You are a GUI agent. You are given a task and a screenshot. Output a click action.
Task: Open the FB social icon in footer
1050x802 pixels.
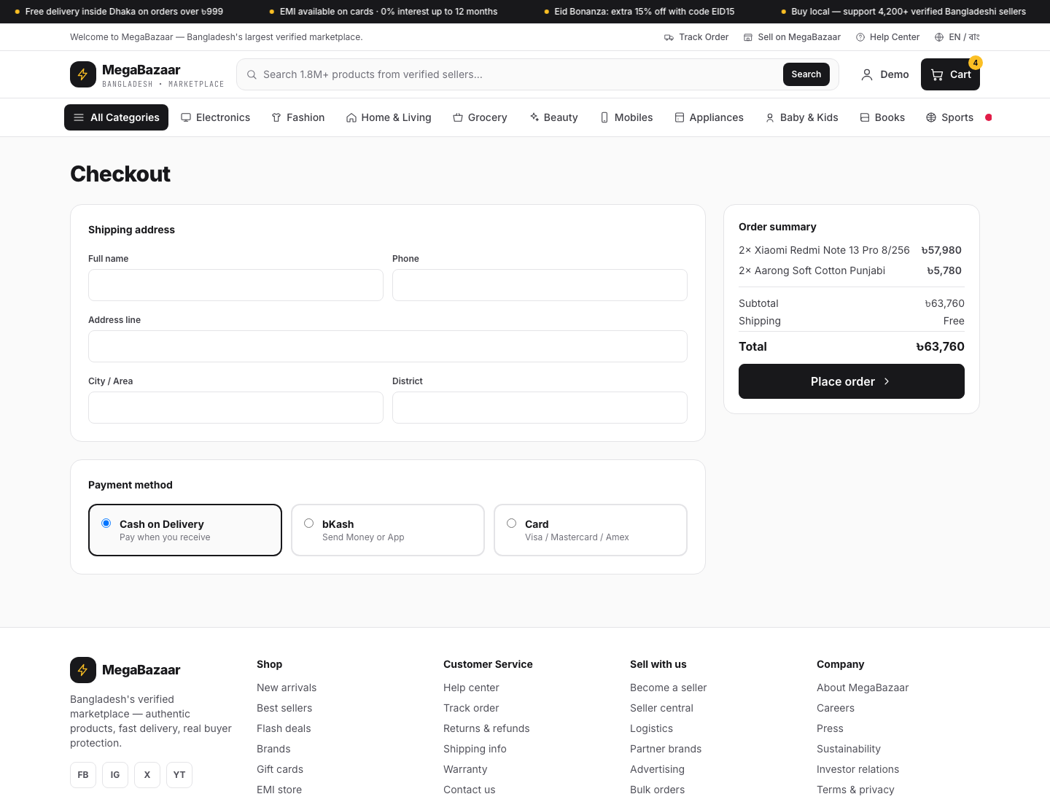83,775
